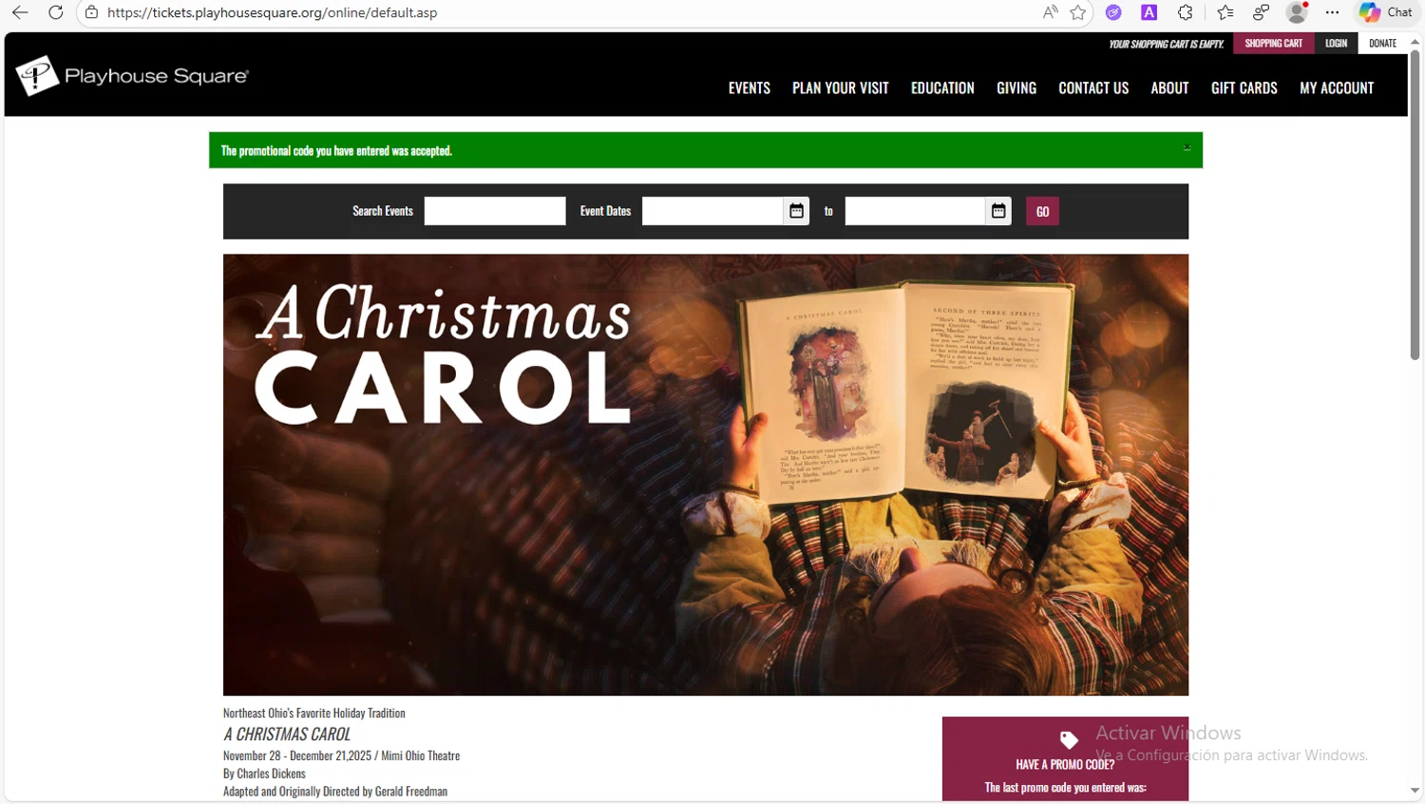Open the PLAN YOUR VISIT menu

click(841, 87)
